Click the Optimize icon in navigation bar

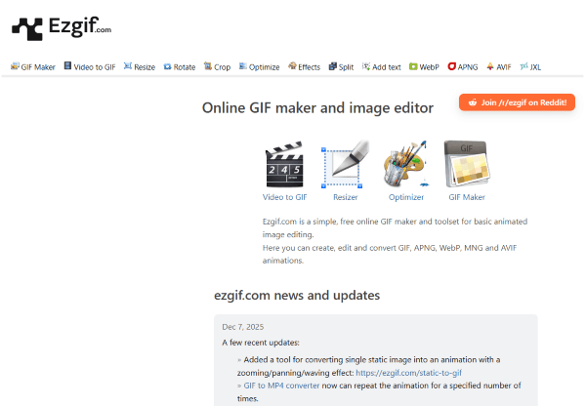coord(243,66)
